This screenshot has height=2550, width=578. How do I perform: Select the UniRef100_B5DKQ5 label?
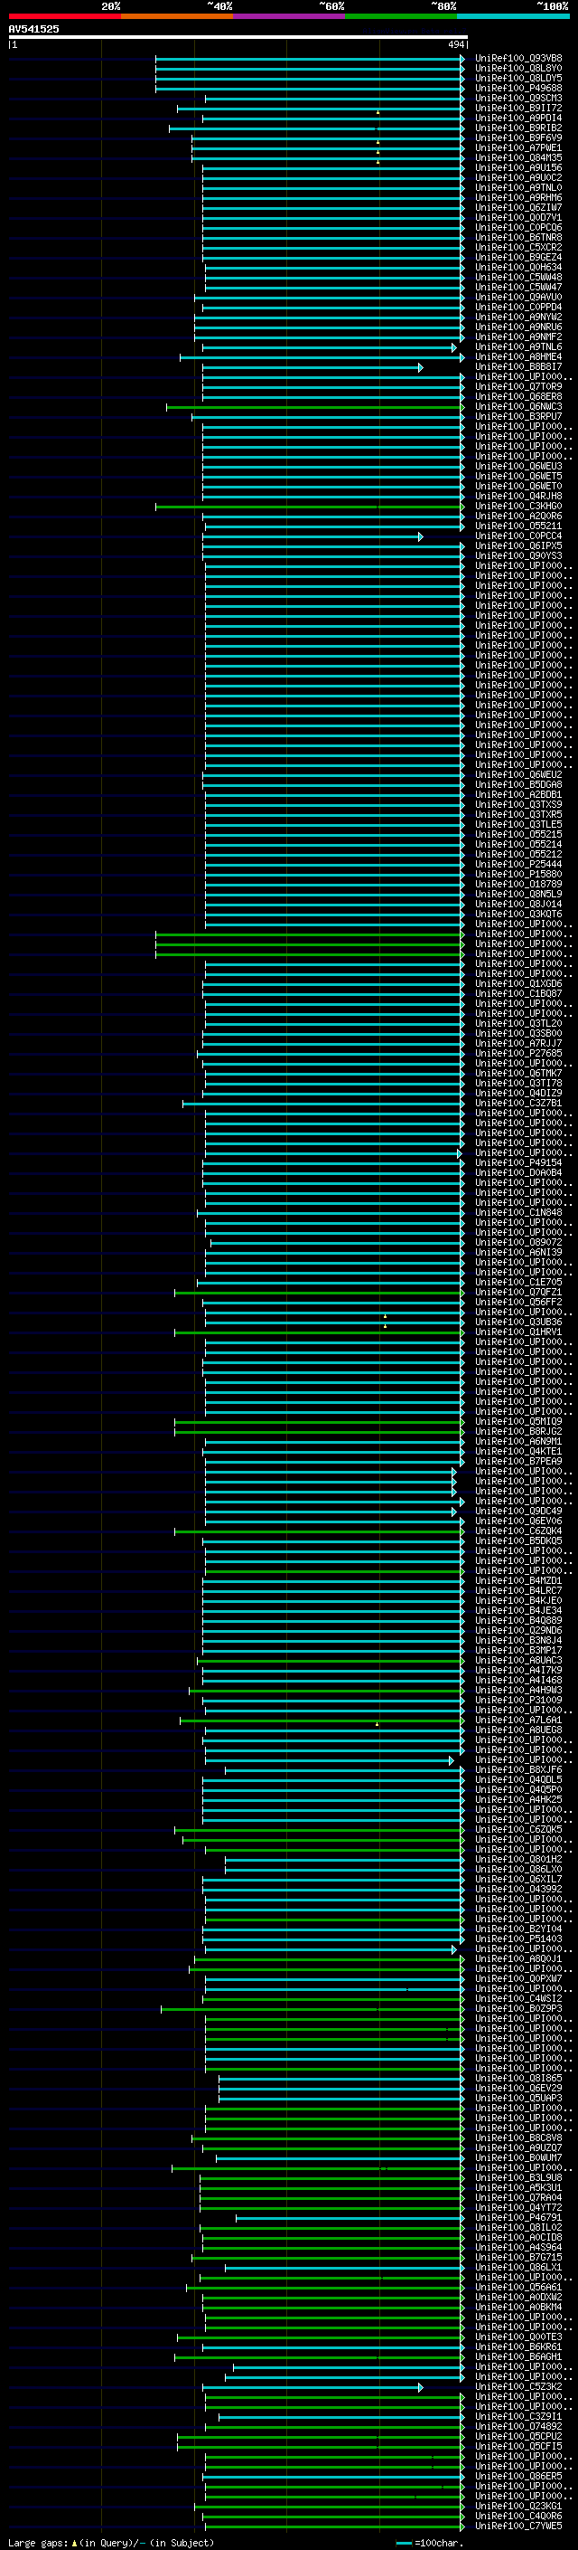tap(518, 1541)
